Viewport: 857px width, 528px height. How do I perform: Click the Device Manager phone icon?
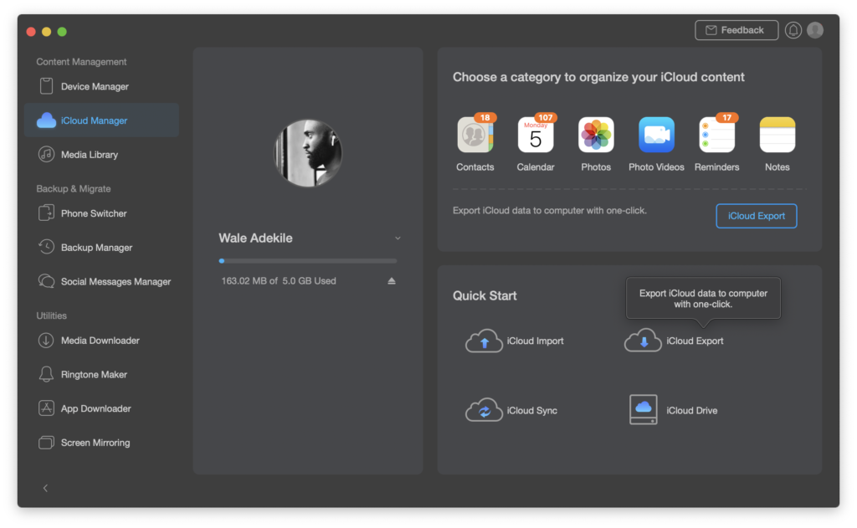click(x=47, y=86)
